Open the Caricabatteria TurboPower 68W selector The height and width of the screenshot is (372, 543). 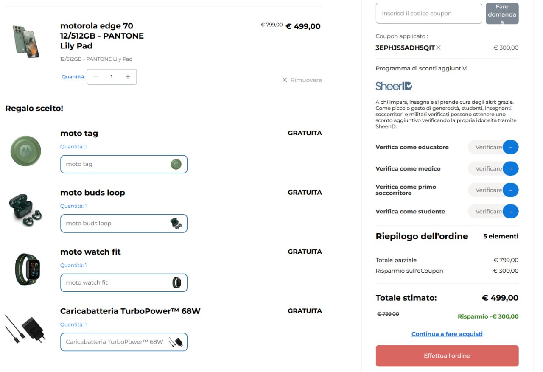[x=123, y=342]
